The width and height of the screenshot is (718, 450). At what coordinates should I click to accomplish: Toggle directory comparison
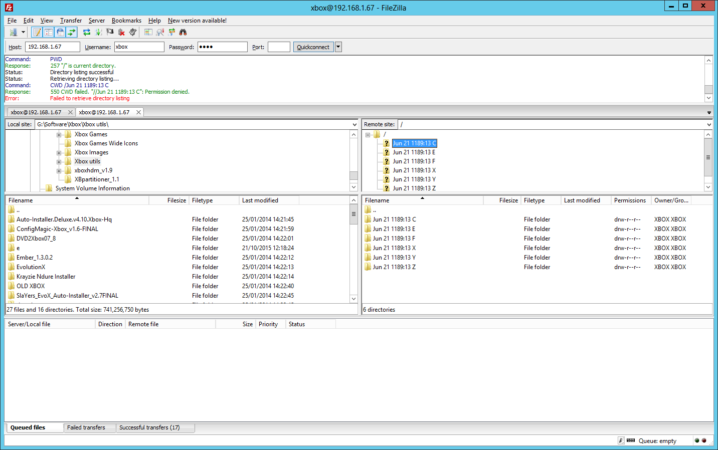pyautogui.click(x=160, y=32)
